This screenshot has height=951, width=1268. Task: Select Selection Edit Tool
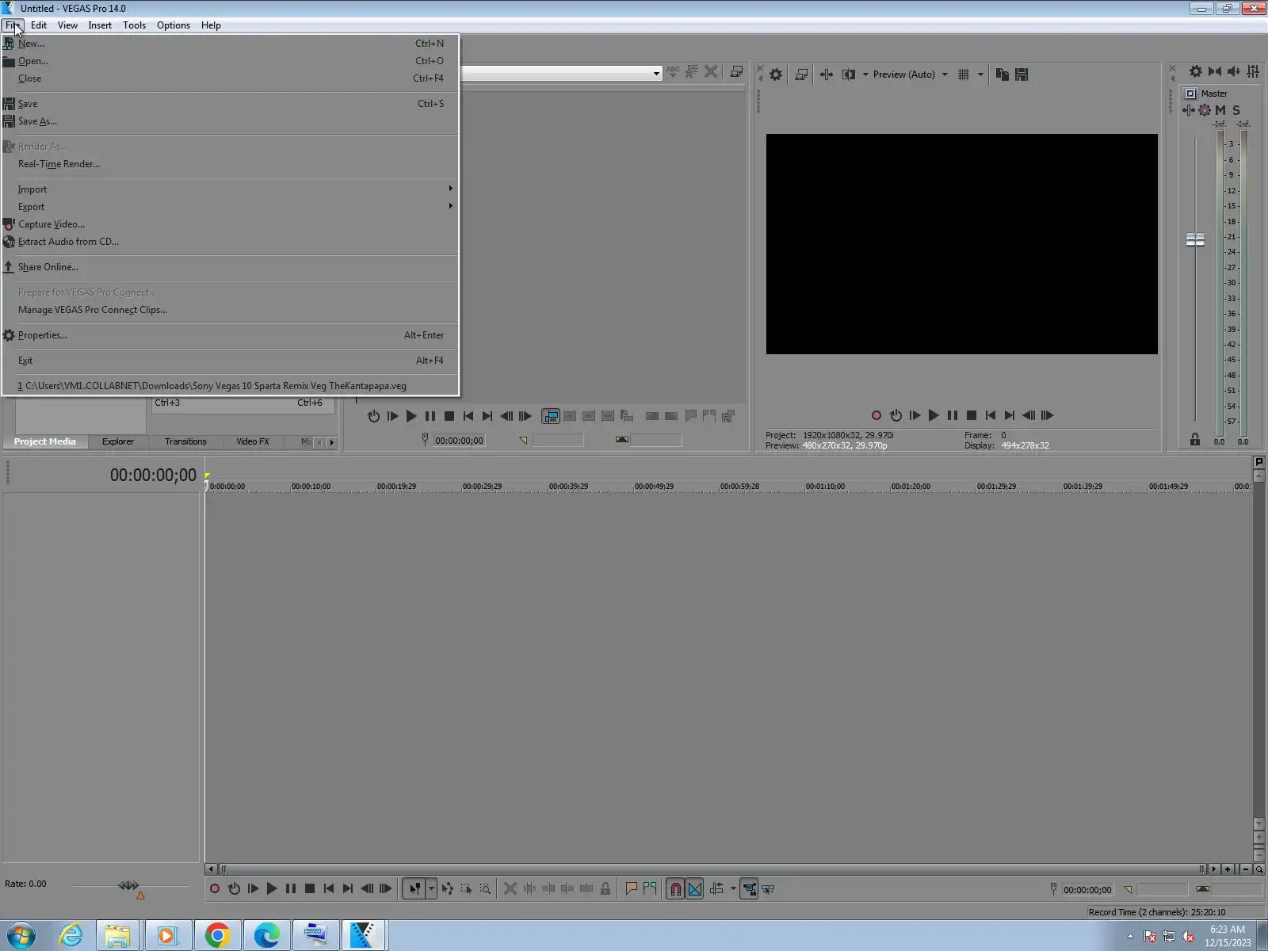pyautogui.click(x=467, y=889)
